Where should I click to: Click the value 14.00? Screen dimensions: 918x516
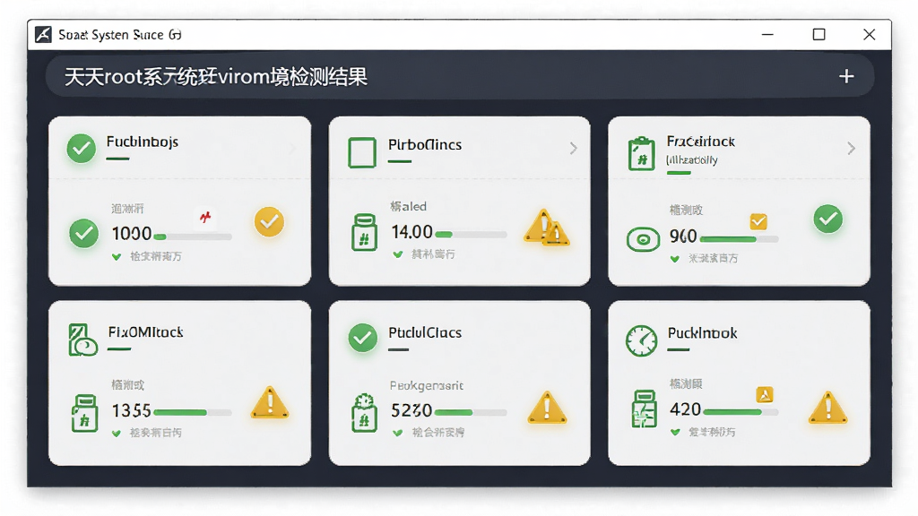[x=412, y=232]
